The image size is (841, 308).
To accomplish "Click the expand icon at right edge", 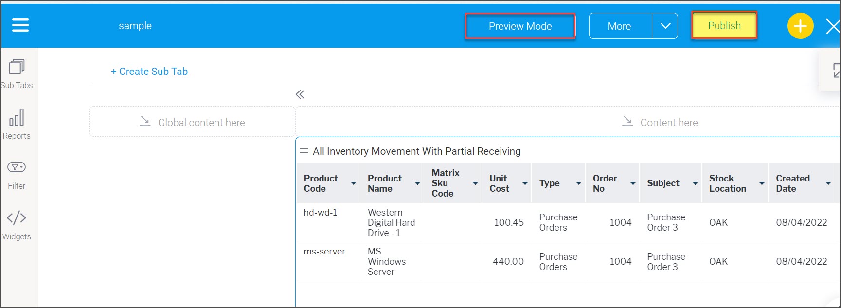I will tap(836, 71).
